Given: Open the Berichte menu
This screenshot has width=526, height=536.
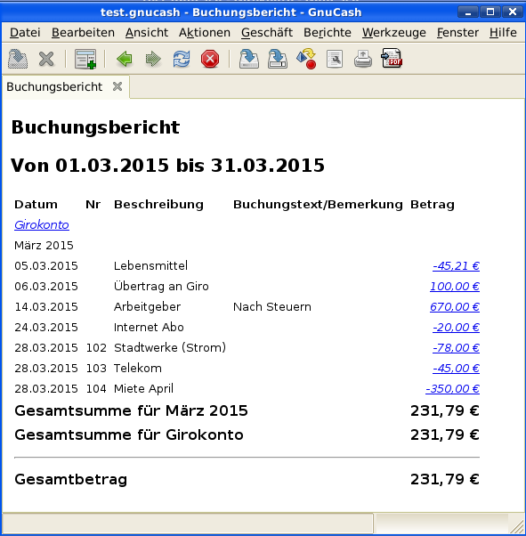Looking at the screenshot, I should click(328, 32).
